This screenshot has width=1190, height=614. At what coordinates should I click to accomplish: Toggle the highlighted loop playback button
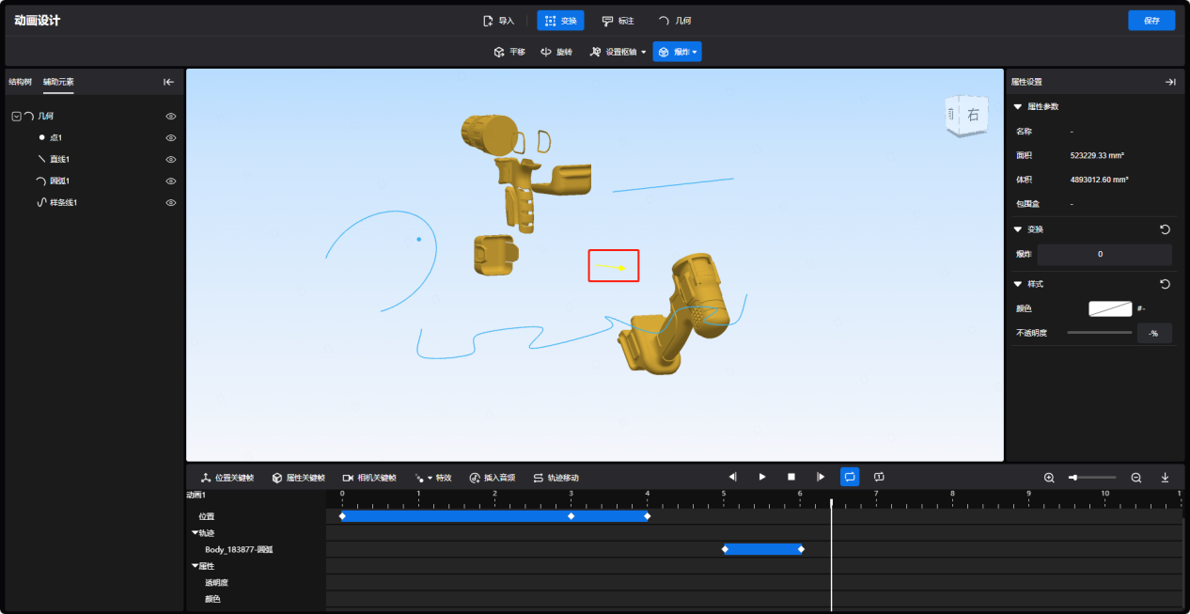tap(850, 478)
